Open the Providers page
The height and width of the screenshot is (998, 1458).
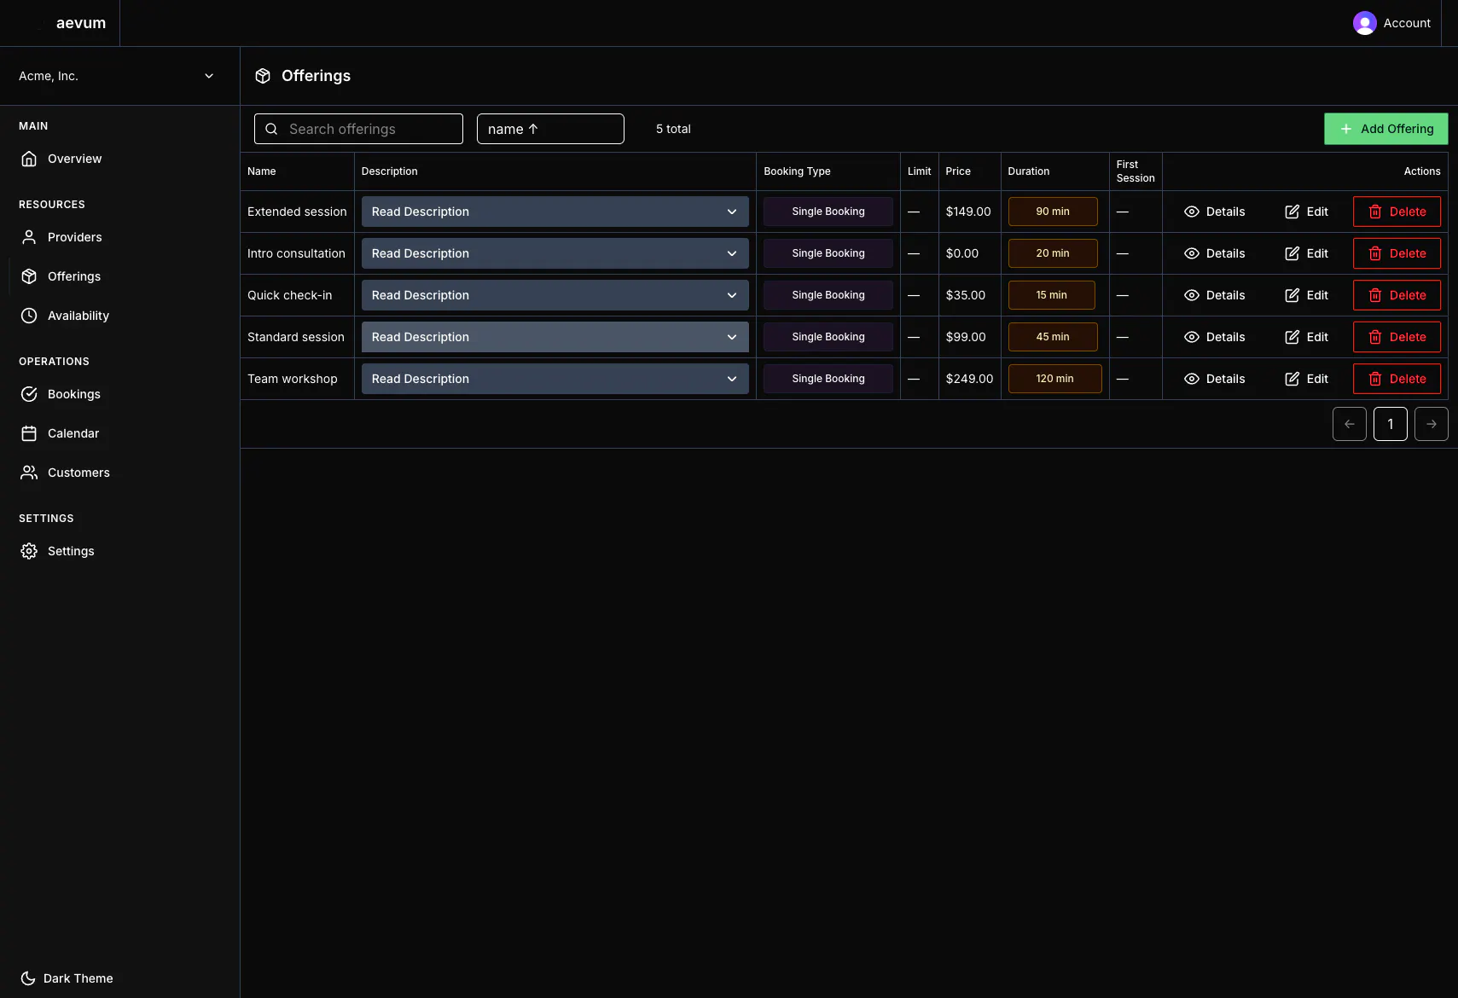[x=75, y=237]
